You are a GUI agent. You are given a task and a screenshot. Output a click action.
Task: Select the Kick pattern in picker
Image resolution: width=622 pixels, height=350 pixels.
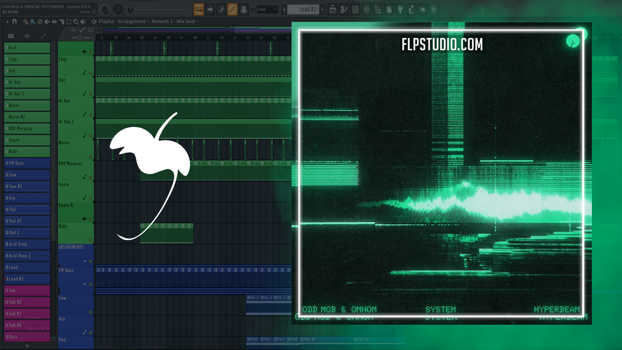pyautogui.click(x=27, y=48)
